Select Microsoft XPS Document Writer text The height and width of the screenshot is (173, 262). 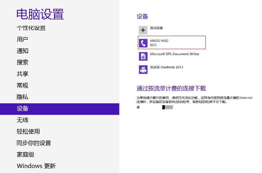coord(175,54)
